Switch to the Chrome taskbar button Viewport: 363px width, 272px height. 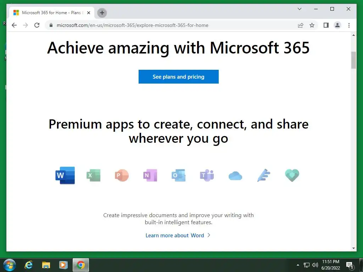tap(80, 265)
